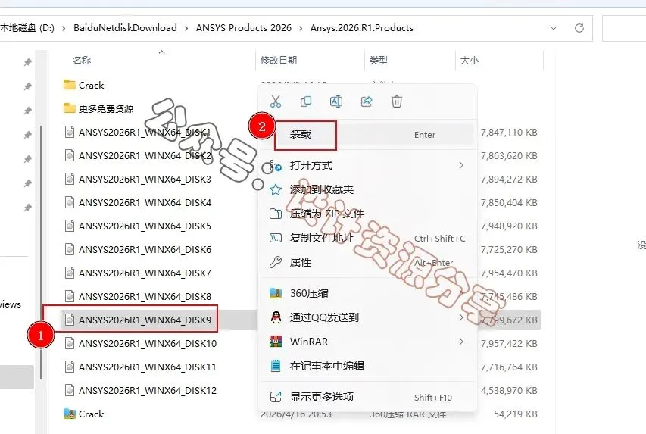Click the topmost pin icon in navigation pane

(x=27, y=62)
